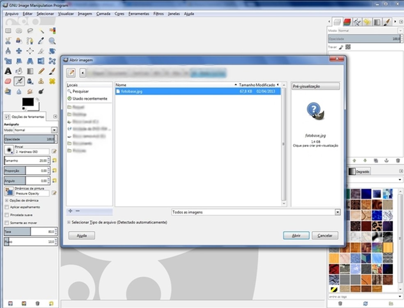
Task: Enable Pincelada suave checkbox
Action: [x=7, y=215]
